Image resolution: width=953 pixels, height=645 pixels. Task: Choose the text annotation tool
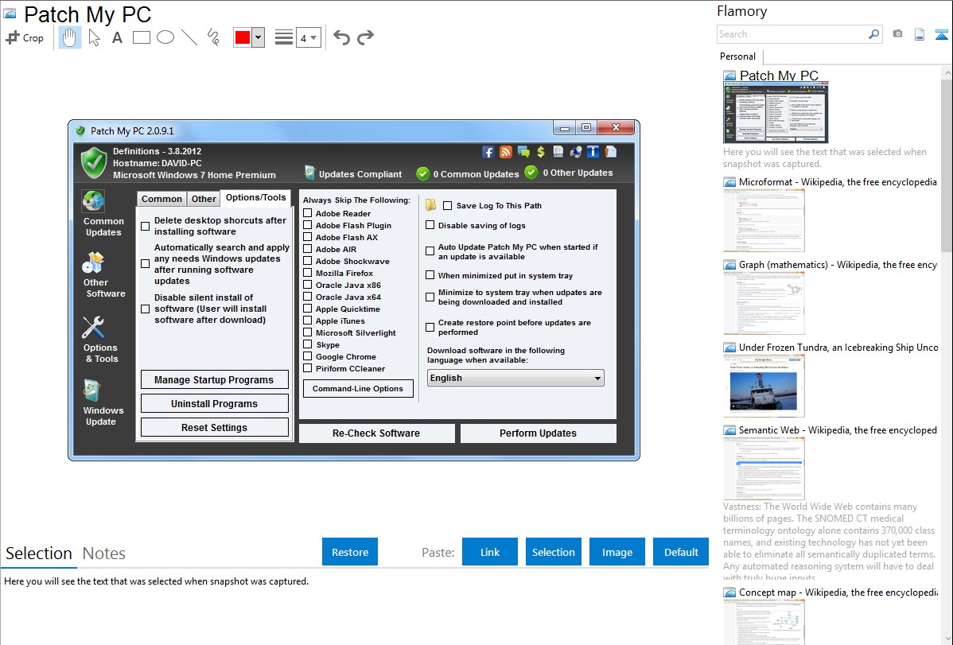coord(117,37)
